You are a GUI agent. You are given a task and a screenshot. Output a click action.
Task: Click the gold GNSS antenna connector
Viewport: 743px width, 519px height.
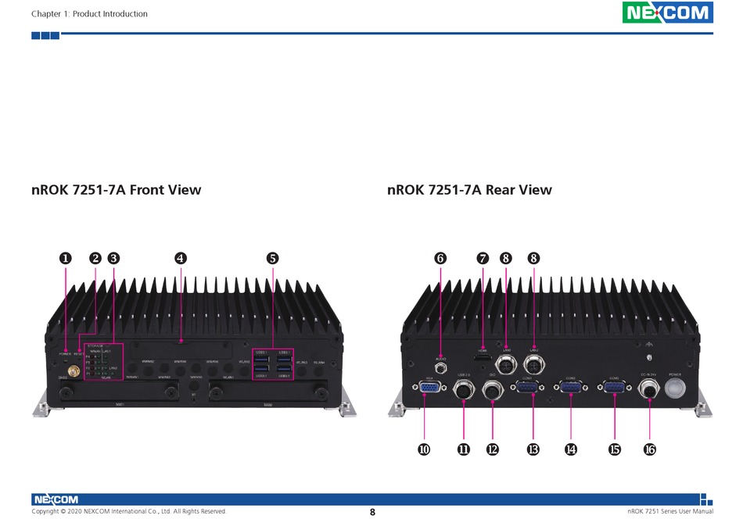[x=73, y=370]
